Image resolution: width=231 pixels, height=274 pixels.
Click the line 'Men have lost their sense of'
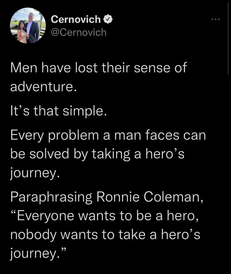pyautogui.click(x=99, y=67)
